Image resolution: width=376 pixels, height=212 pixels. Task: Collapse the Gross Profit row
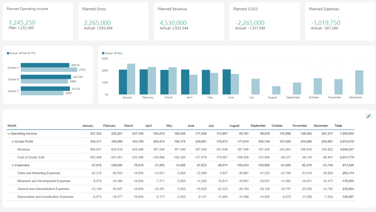coord(12,141)
